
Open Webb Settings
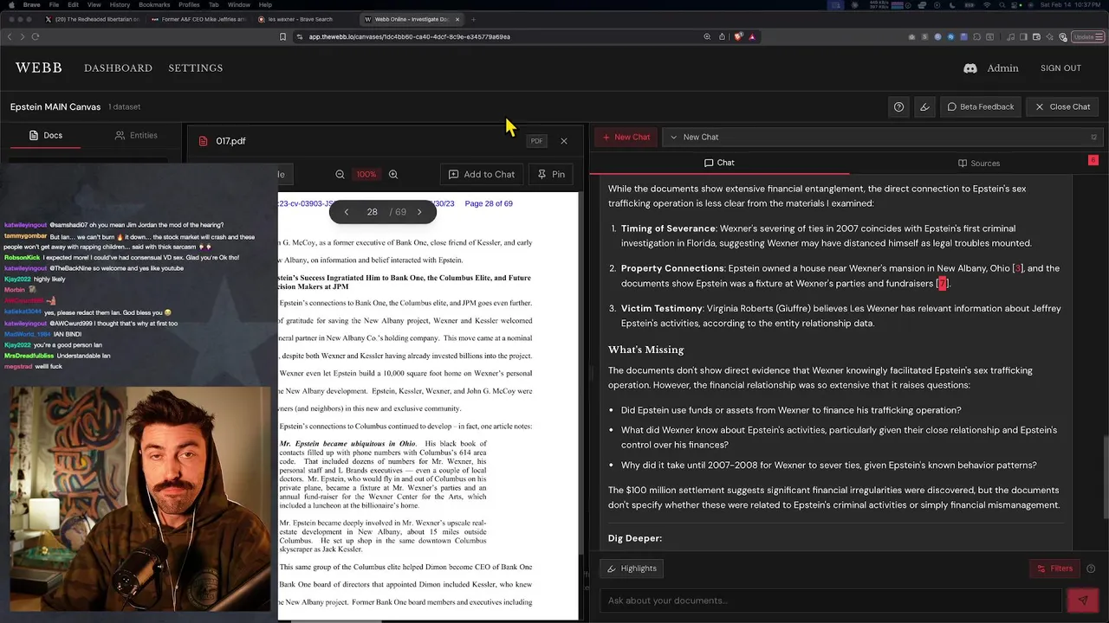[x=195, y=67]
